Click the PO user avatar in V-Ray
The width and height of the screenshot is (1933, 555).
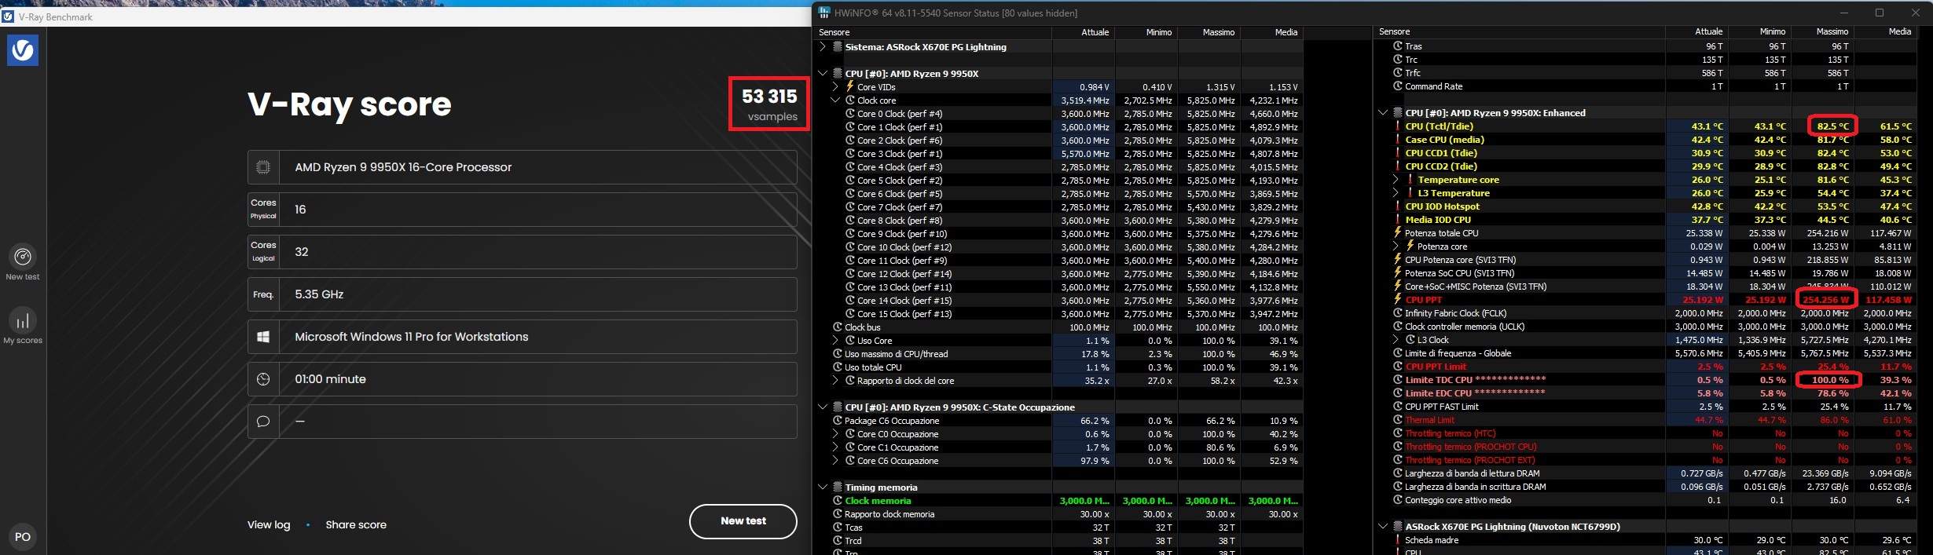tap(23, 537)
